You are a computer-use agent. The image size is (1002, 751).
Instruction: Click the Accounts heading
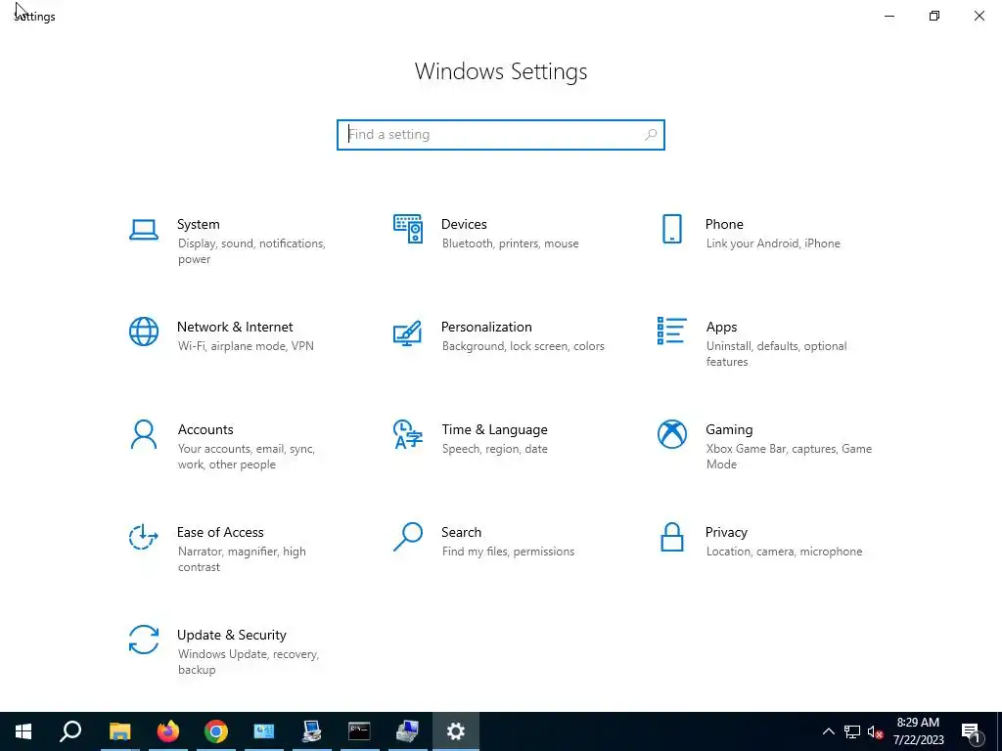tap(205, 430)
